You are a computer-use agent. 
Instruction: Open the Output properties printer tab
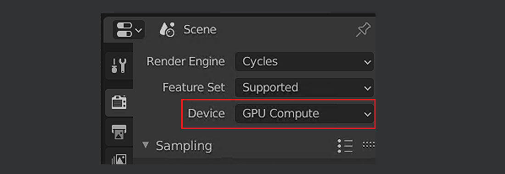tap(119, 132)
